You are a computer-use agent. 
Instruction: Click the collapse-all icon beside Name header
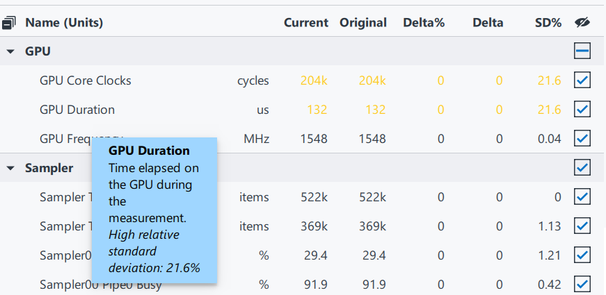[x=10, y=23]
